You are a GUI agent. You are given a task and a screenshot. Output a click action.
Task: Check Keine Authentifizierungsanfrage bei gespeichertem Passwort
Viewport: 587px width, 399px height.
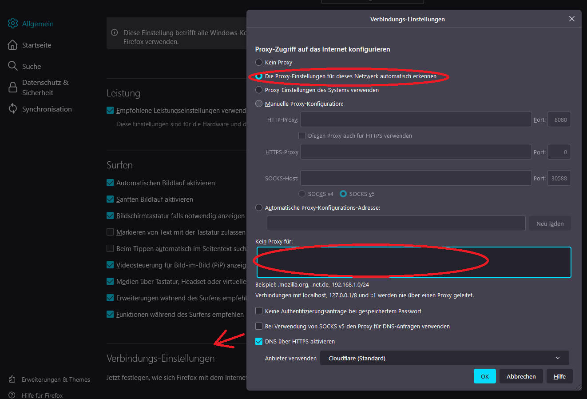[259, 311]
